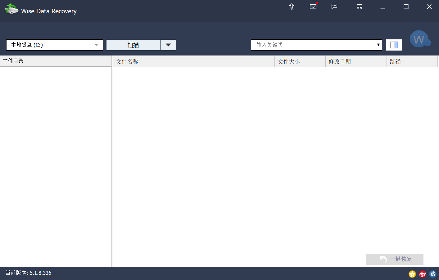
Task: Click the yellow star icon in status bar
Action: pyautogui.click(x=412, y=274)
